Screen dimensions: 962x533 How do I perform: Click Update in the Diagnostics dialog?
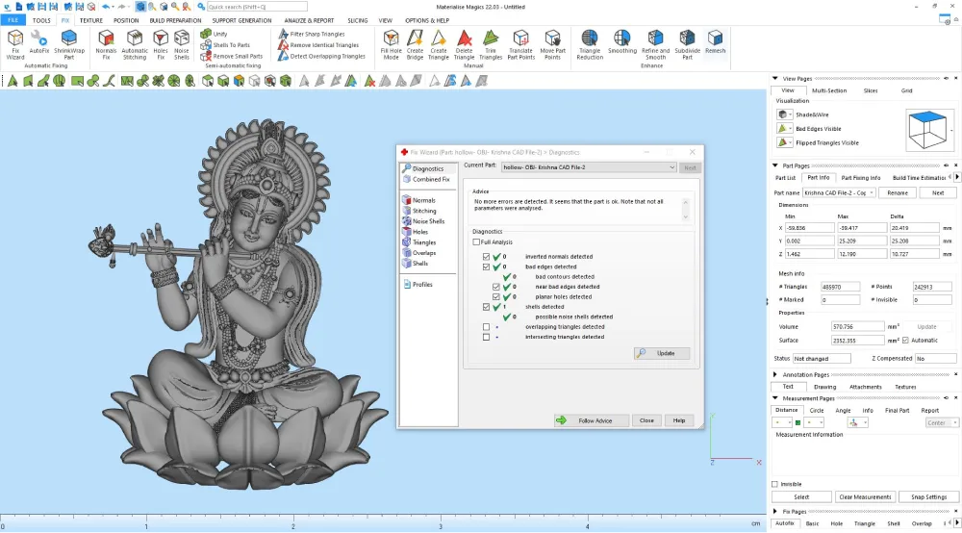tap(662, 353)
